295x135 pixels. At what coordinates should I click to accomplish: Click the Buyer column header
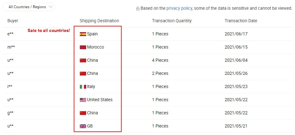[13, 21]
